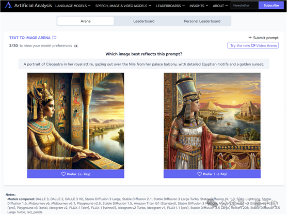Open the Insights menu
The height and width of the screenshot is (215, 287).
tap(199, 6)
